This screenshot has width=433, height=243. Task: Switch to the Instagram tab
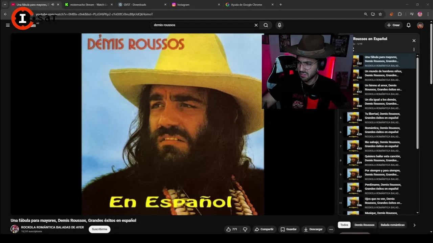coord(196,5)
